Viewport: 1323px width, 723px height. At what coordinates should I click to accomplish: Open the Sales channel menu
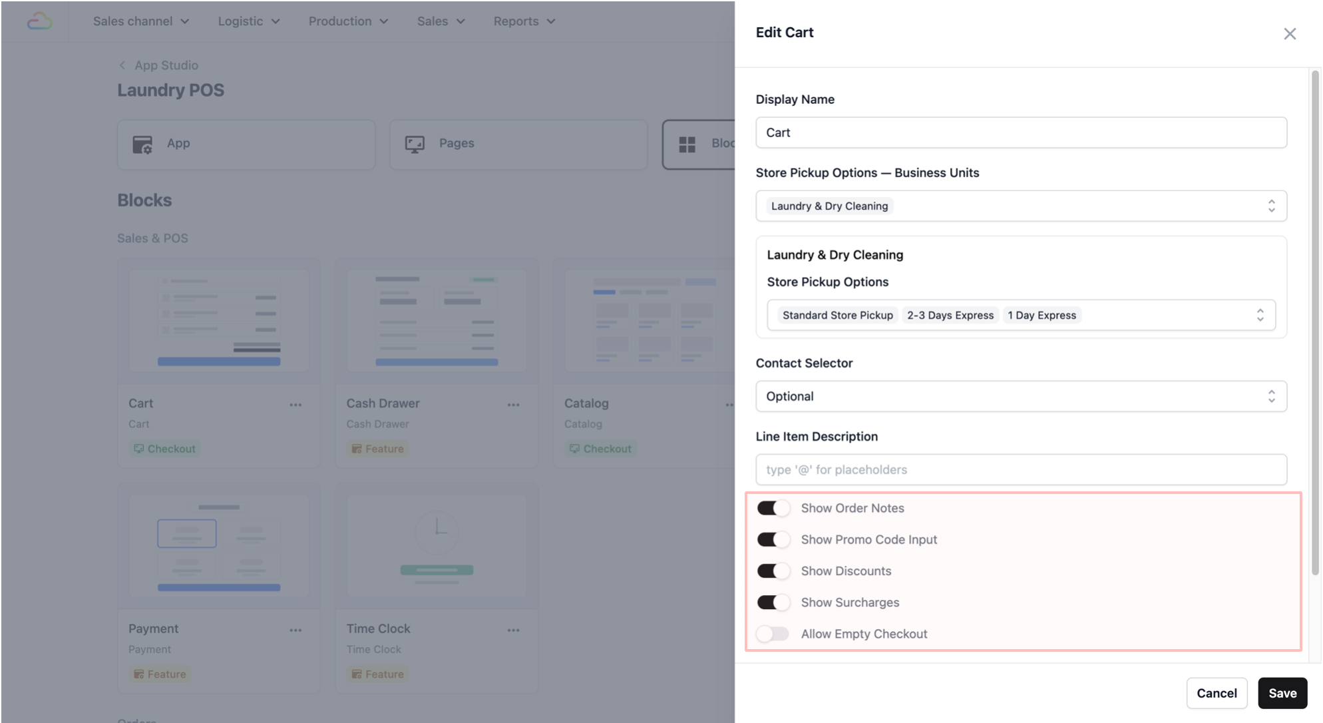click(x=141, y=21)
